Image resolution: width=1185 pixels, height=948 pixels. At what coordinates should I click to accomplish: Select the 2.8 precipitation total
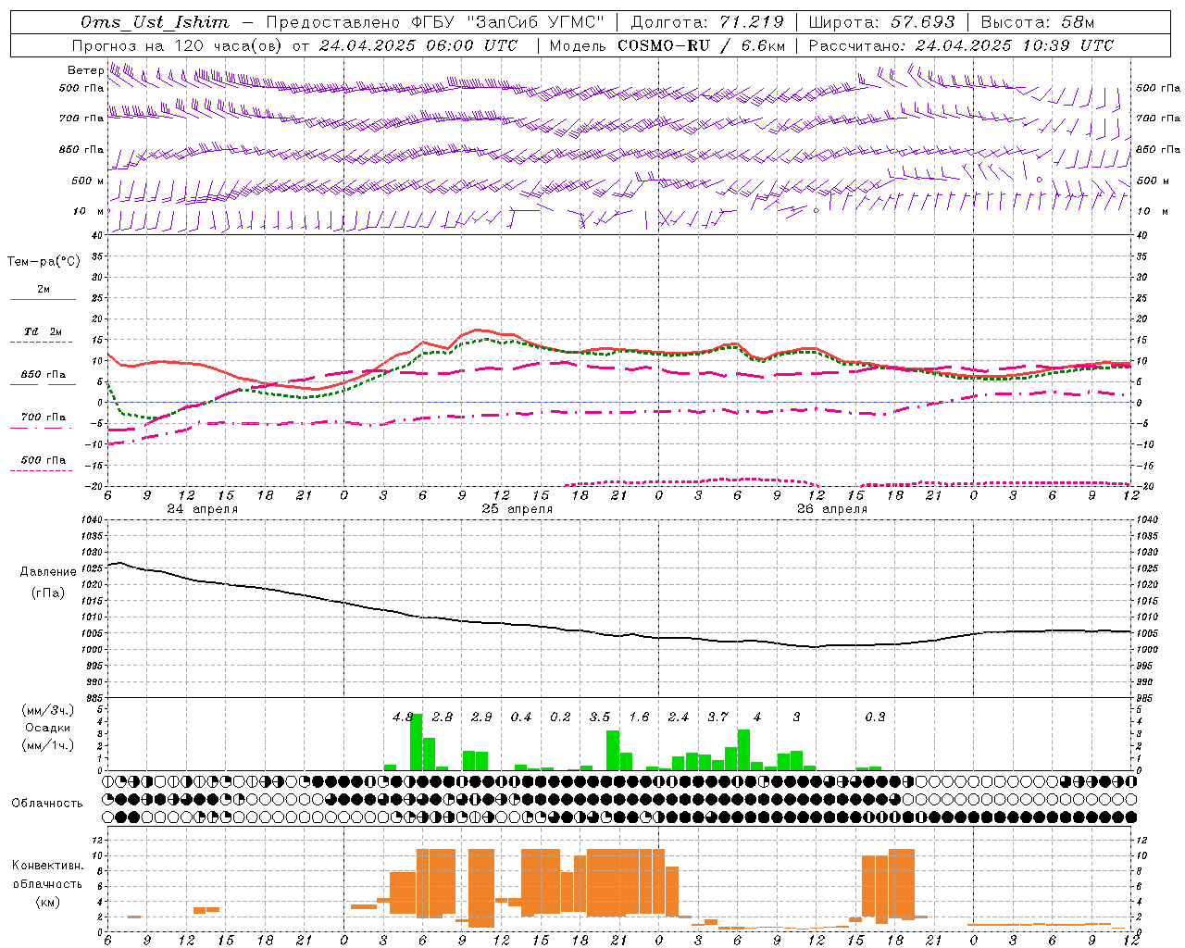(443, 717)
